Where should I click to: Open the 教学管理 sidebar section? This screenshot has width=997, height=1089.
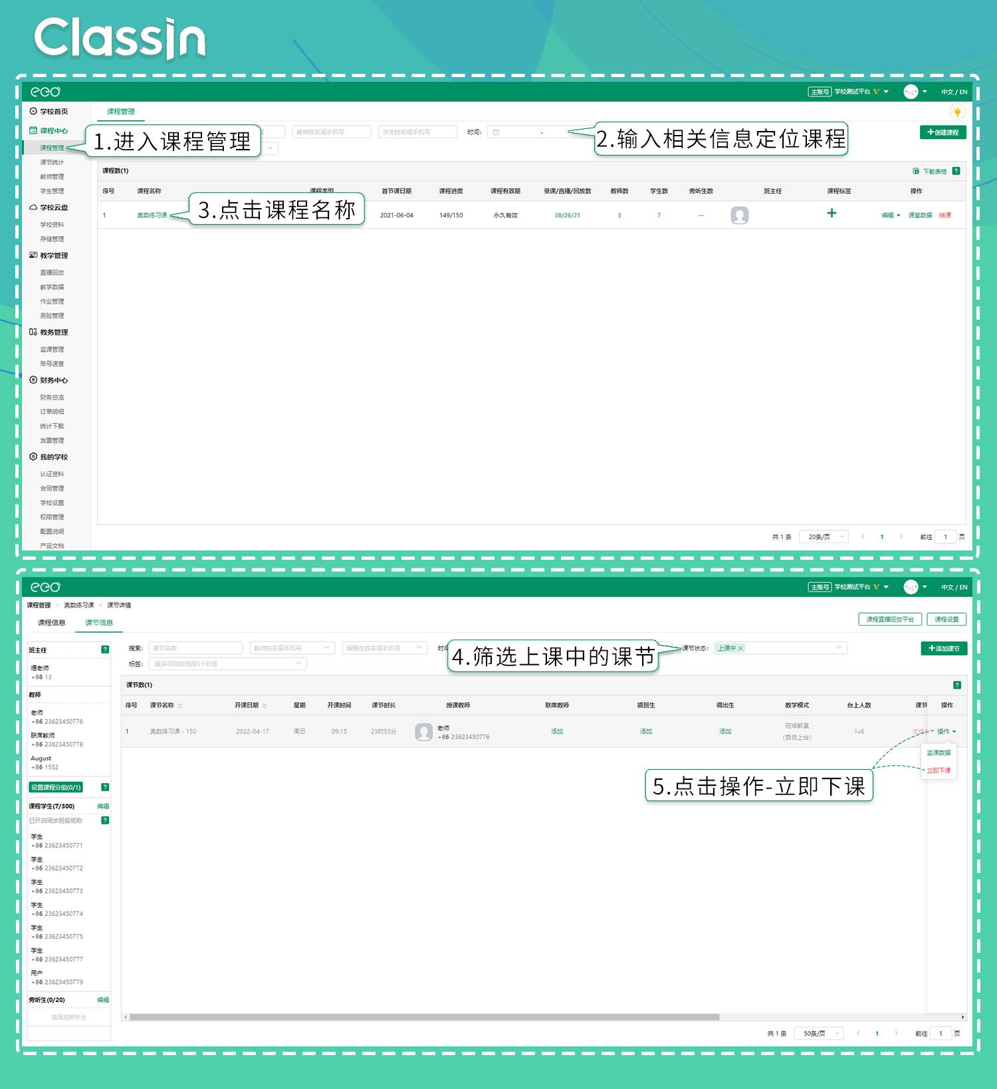(49, 255)
